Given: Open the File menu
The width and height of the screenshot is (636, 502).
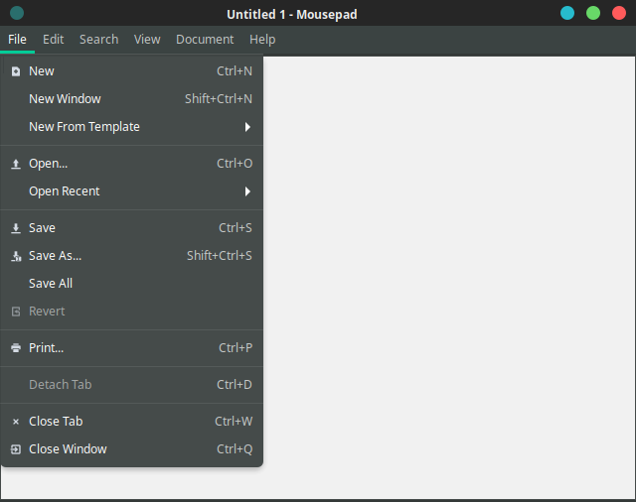Looking at the screenshot, I should pos(17,40).
